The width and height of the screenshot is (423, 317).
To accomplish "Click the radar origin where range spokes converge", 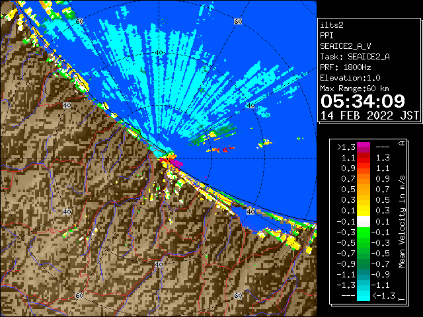I will 159,158.
